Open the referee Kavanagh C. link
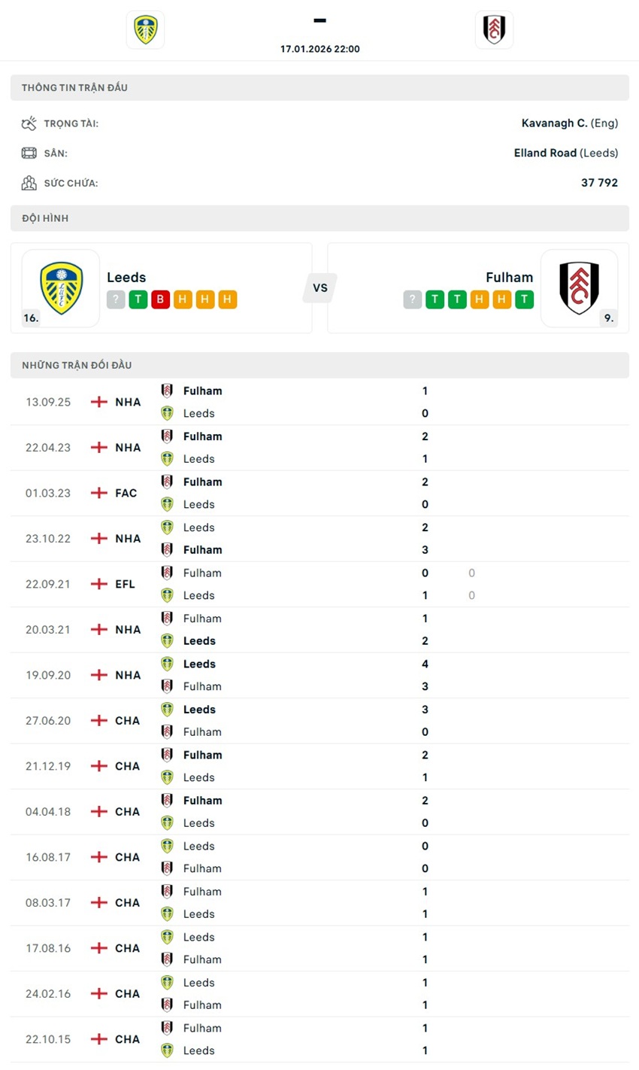 point(554,123)
